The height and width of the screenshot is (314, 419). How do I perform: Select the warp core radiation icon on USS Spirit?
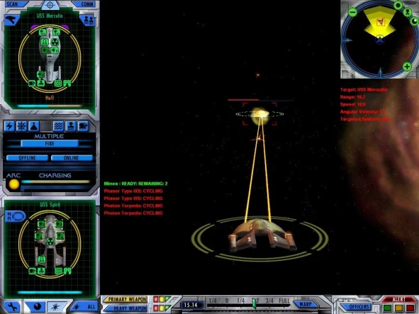pos(50,242)
